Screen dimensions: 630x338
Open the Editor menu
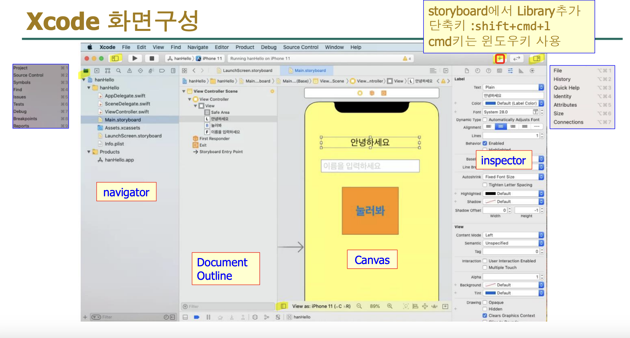pos(222,47)
